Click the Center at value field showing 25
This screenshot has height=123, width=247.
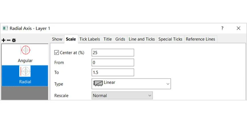pyautogui.click(x=113, y=53)
